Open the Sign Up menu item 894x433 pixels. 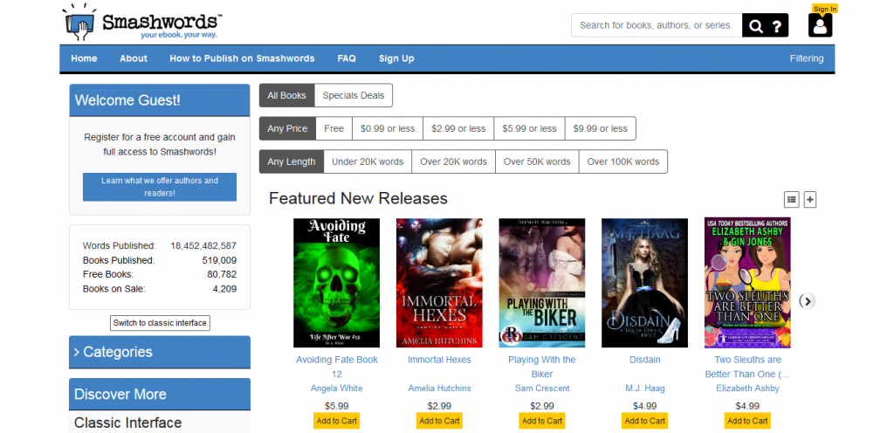pos(396,58)
